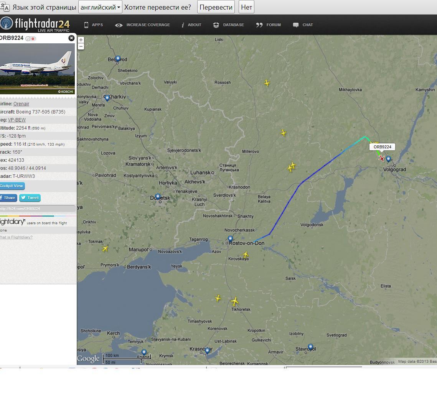Click the aircraft type 'Boeing 737-505 (B735)'
Image resolution: width=437 pixels, height=393 pixels.
pyautogui.click(x=41, y=112)
